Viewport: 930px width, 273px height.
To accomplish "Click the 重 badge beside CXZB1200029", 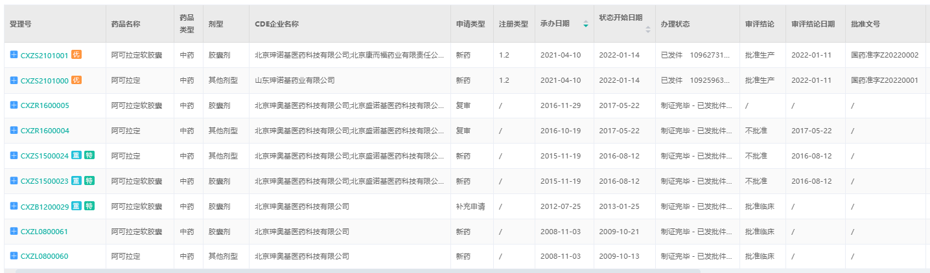I will click(x=76, y=206).
